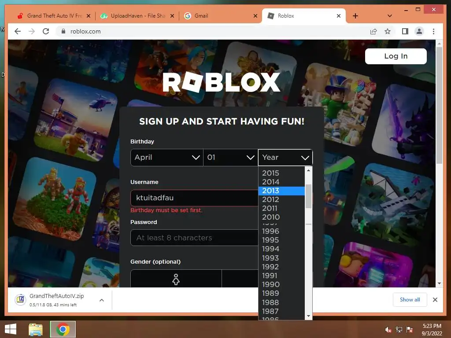Click year list scroll-up arrow

(308, 170)
